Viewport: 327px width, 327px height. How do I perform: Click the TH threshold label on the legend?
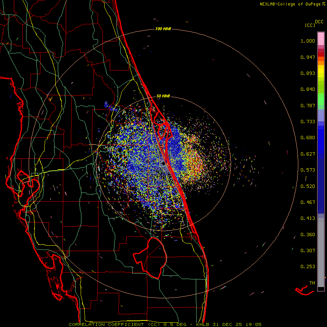click(x=312, y=283)
